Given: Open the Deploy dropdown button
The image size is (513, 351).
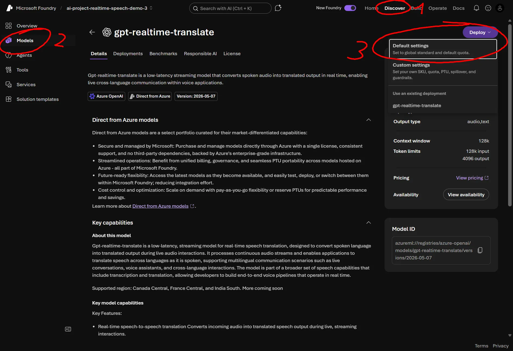Looking at the screenshot, I should (x=480, y=32).
